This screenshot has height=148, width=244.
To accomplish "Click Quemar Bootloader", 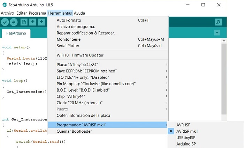I will [74, 131].
